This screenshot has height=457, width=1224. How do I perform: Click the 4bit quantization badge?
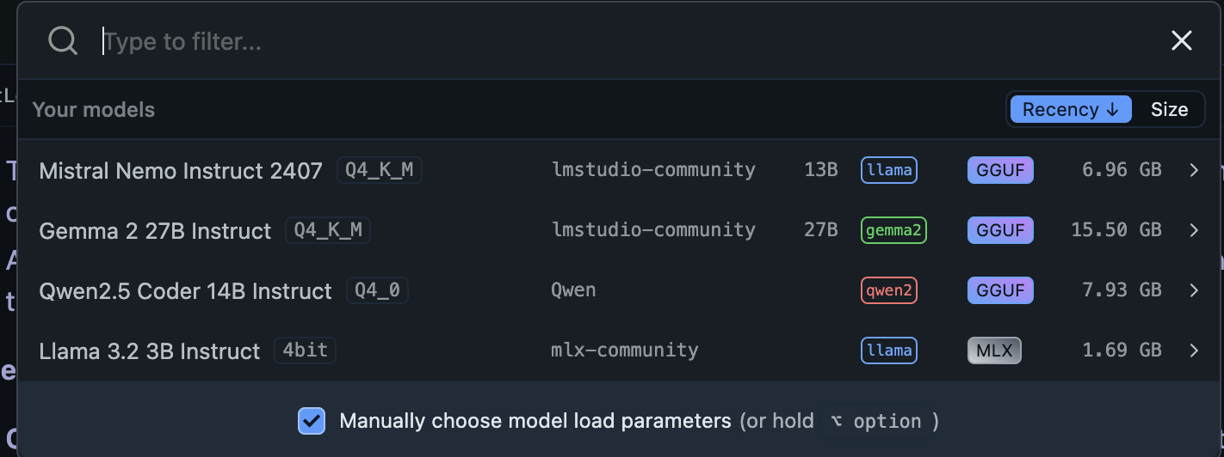[305, 350]
